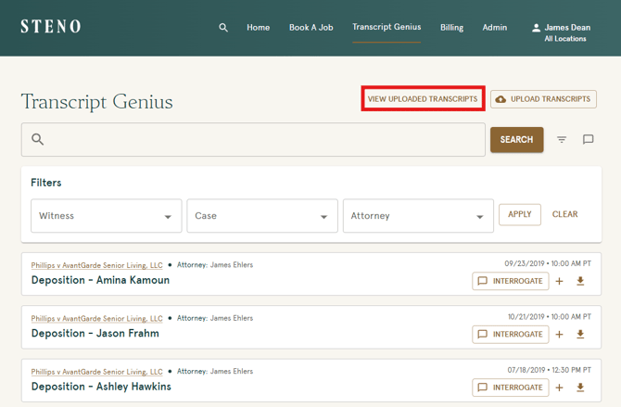621x407 pixels.
Task: Click inside the transcript search field
Action: 260,140
